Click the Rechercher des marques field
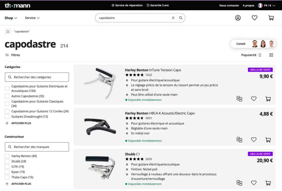282x191 pixels. click(37, 147)
